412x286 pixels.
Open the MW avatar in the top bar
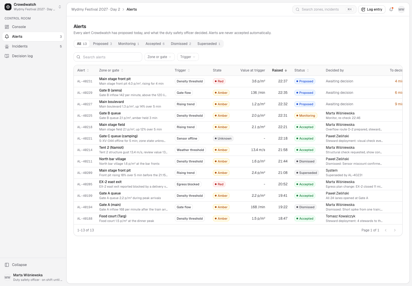click(x=401, y=9)
